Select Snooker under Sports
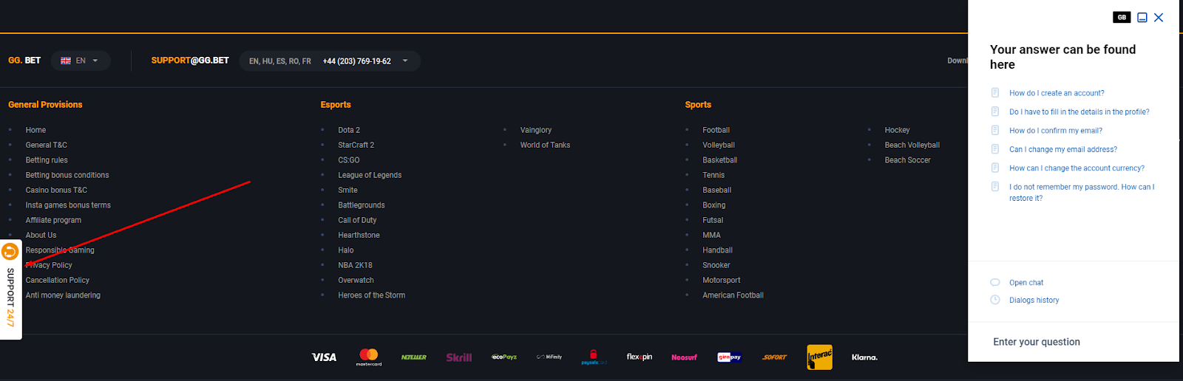 (x=716, y=265)
